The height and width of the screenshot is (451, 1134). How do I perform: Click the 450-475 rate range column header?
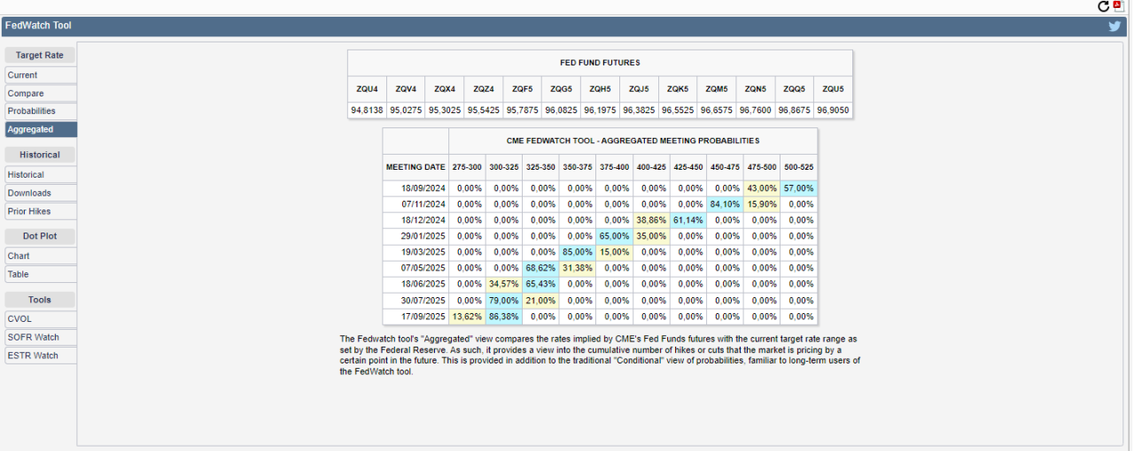(x=725, y=166)
